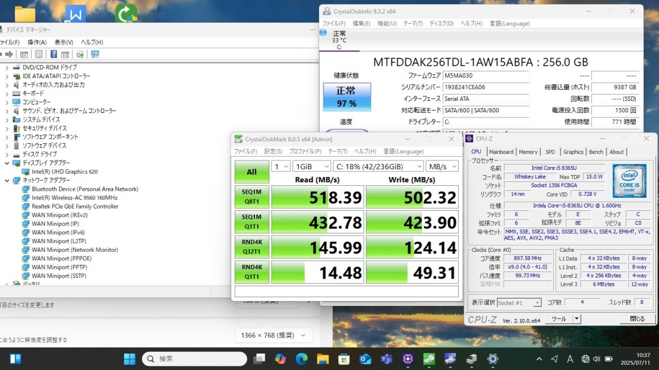Click the speaker volume icon in system tray

click(x=597, y=359)
